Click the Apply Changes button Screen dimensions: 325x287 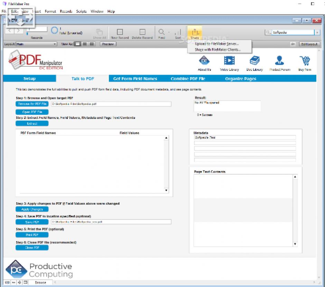pos(32,209)
